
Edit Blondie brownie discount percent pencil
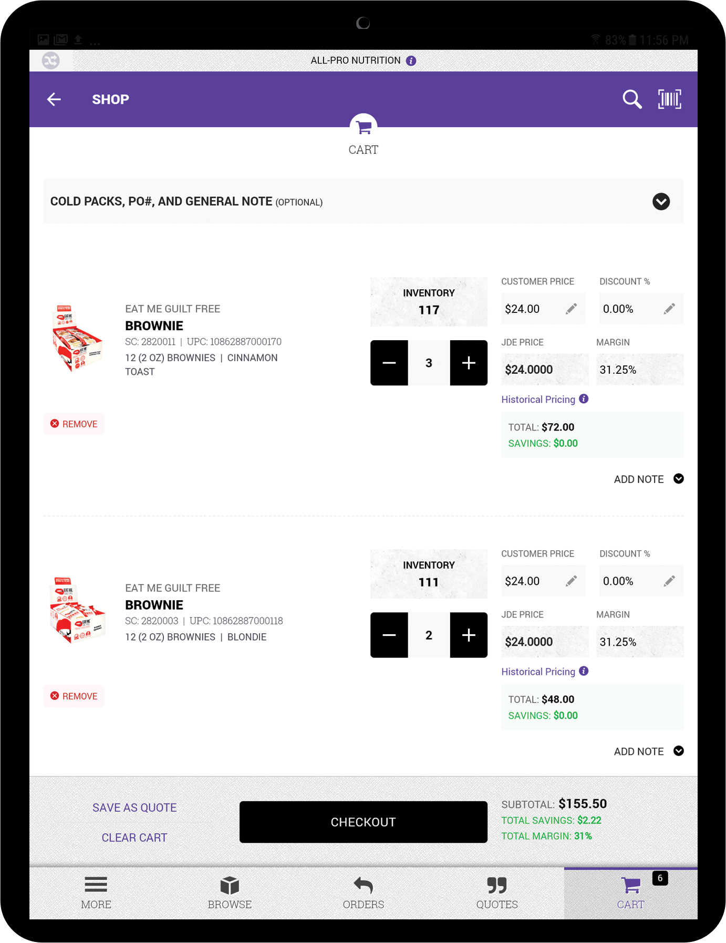(669, 581)
